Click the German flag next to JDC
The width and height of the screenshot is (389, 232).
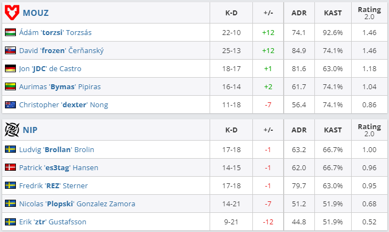(x=10, y=68)
